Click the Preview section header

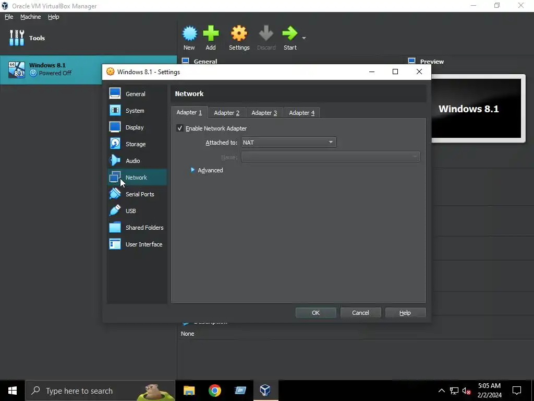pyautogui.click(x=432, y=62)
